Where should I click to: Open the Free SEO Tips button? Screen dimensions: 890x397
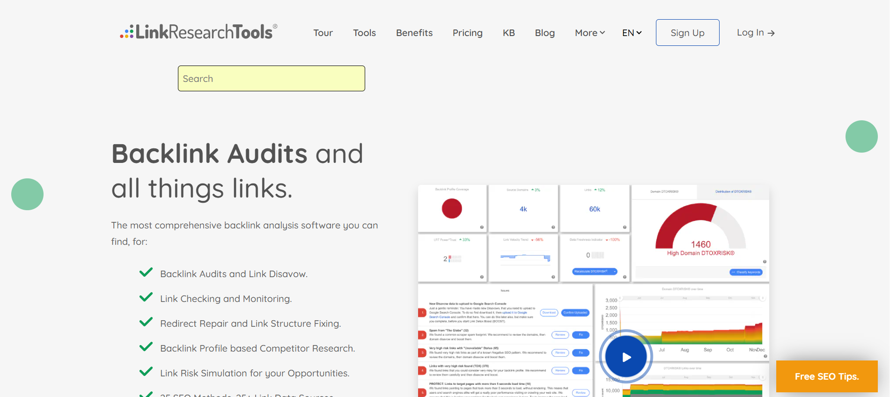point(827,376)
